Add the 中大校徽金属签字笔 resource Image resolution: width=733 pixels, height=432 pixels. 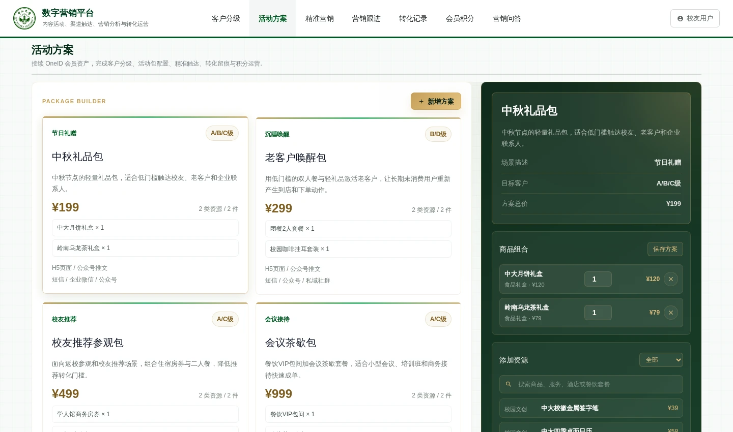(591, 408)
